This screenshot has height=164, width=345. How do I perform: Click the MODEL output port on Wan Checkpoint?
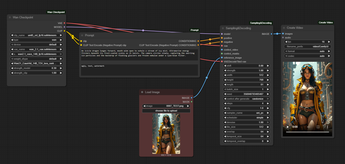pyautogui.click(x=64, y=27)
